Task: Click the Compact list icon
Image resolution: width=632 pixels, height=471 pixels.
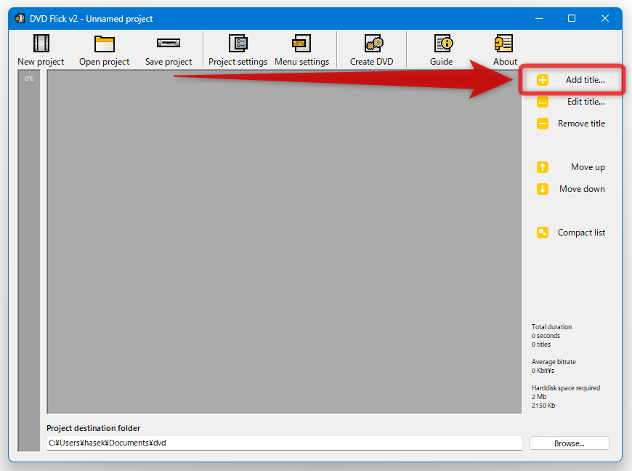Action: (x=543, y=233)
